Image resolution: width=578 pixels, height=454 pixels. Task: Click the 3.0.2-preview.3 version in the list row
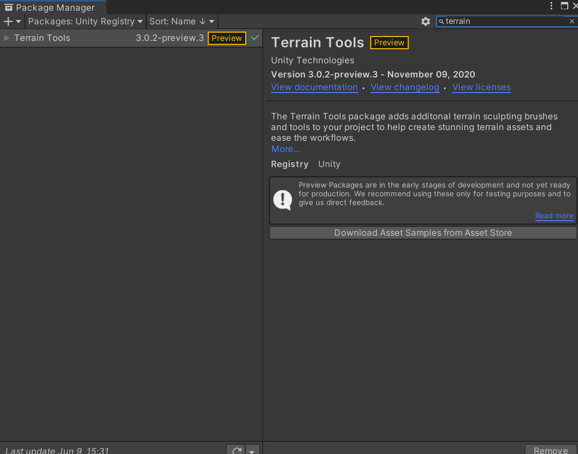(170, 38)
